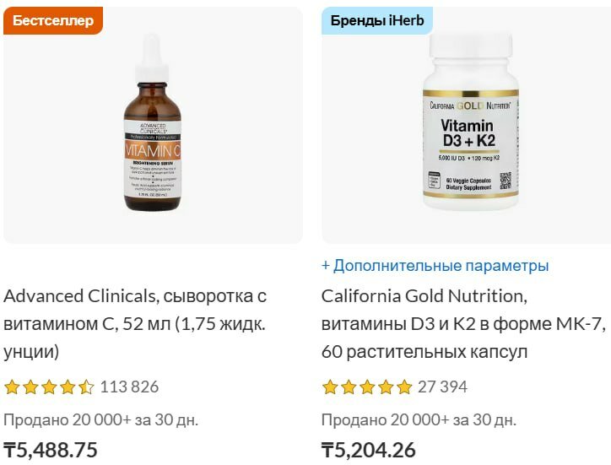611x465 pixels.
Task: Click third star of California Gold rating
Action: (367, 387)
